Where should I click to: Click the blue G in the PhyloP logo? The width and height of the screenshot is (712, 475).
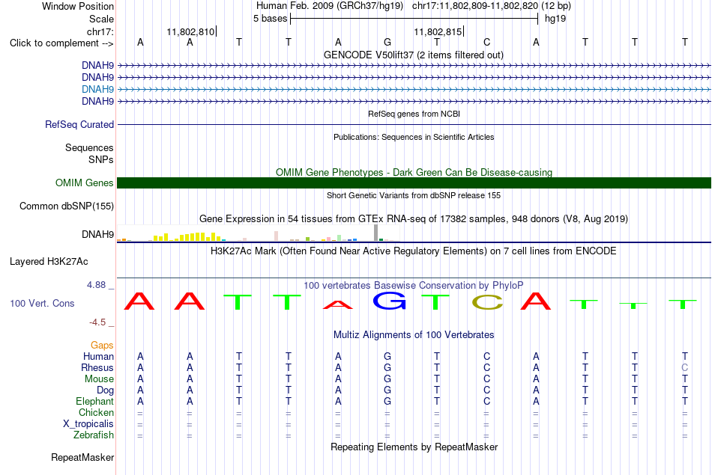coord(390,301)
